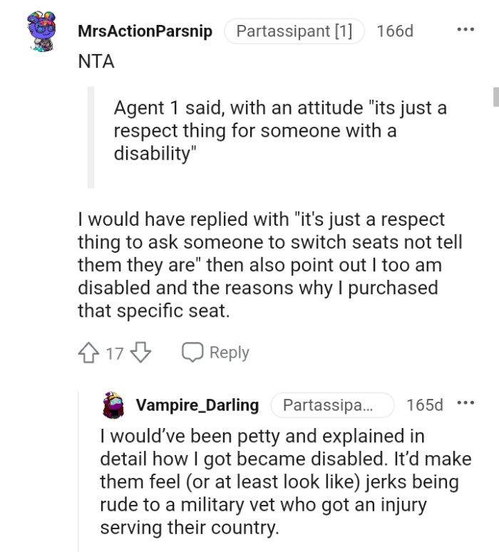This screenshot has height=552, width=499.
Task: Grab the scrollbar thumb on the right edge
Action: pos(495,96)
